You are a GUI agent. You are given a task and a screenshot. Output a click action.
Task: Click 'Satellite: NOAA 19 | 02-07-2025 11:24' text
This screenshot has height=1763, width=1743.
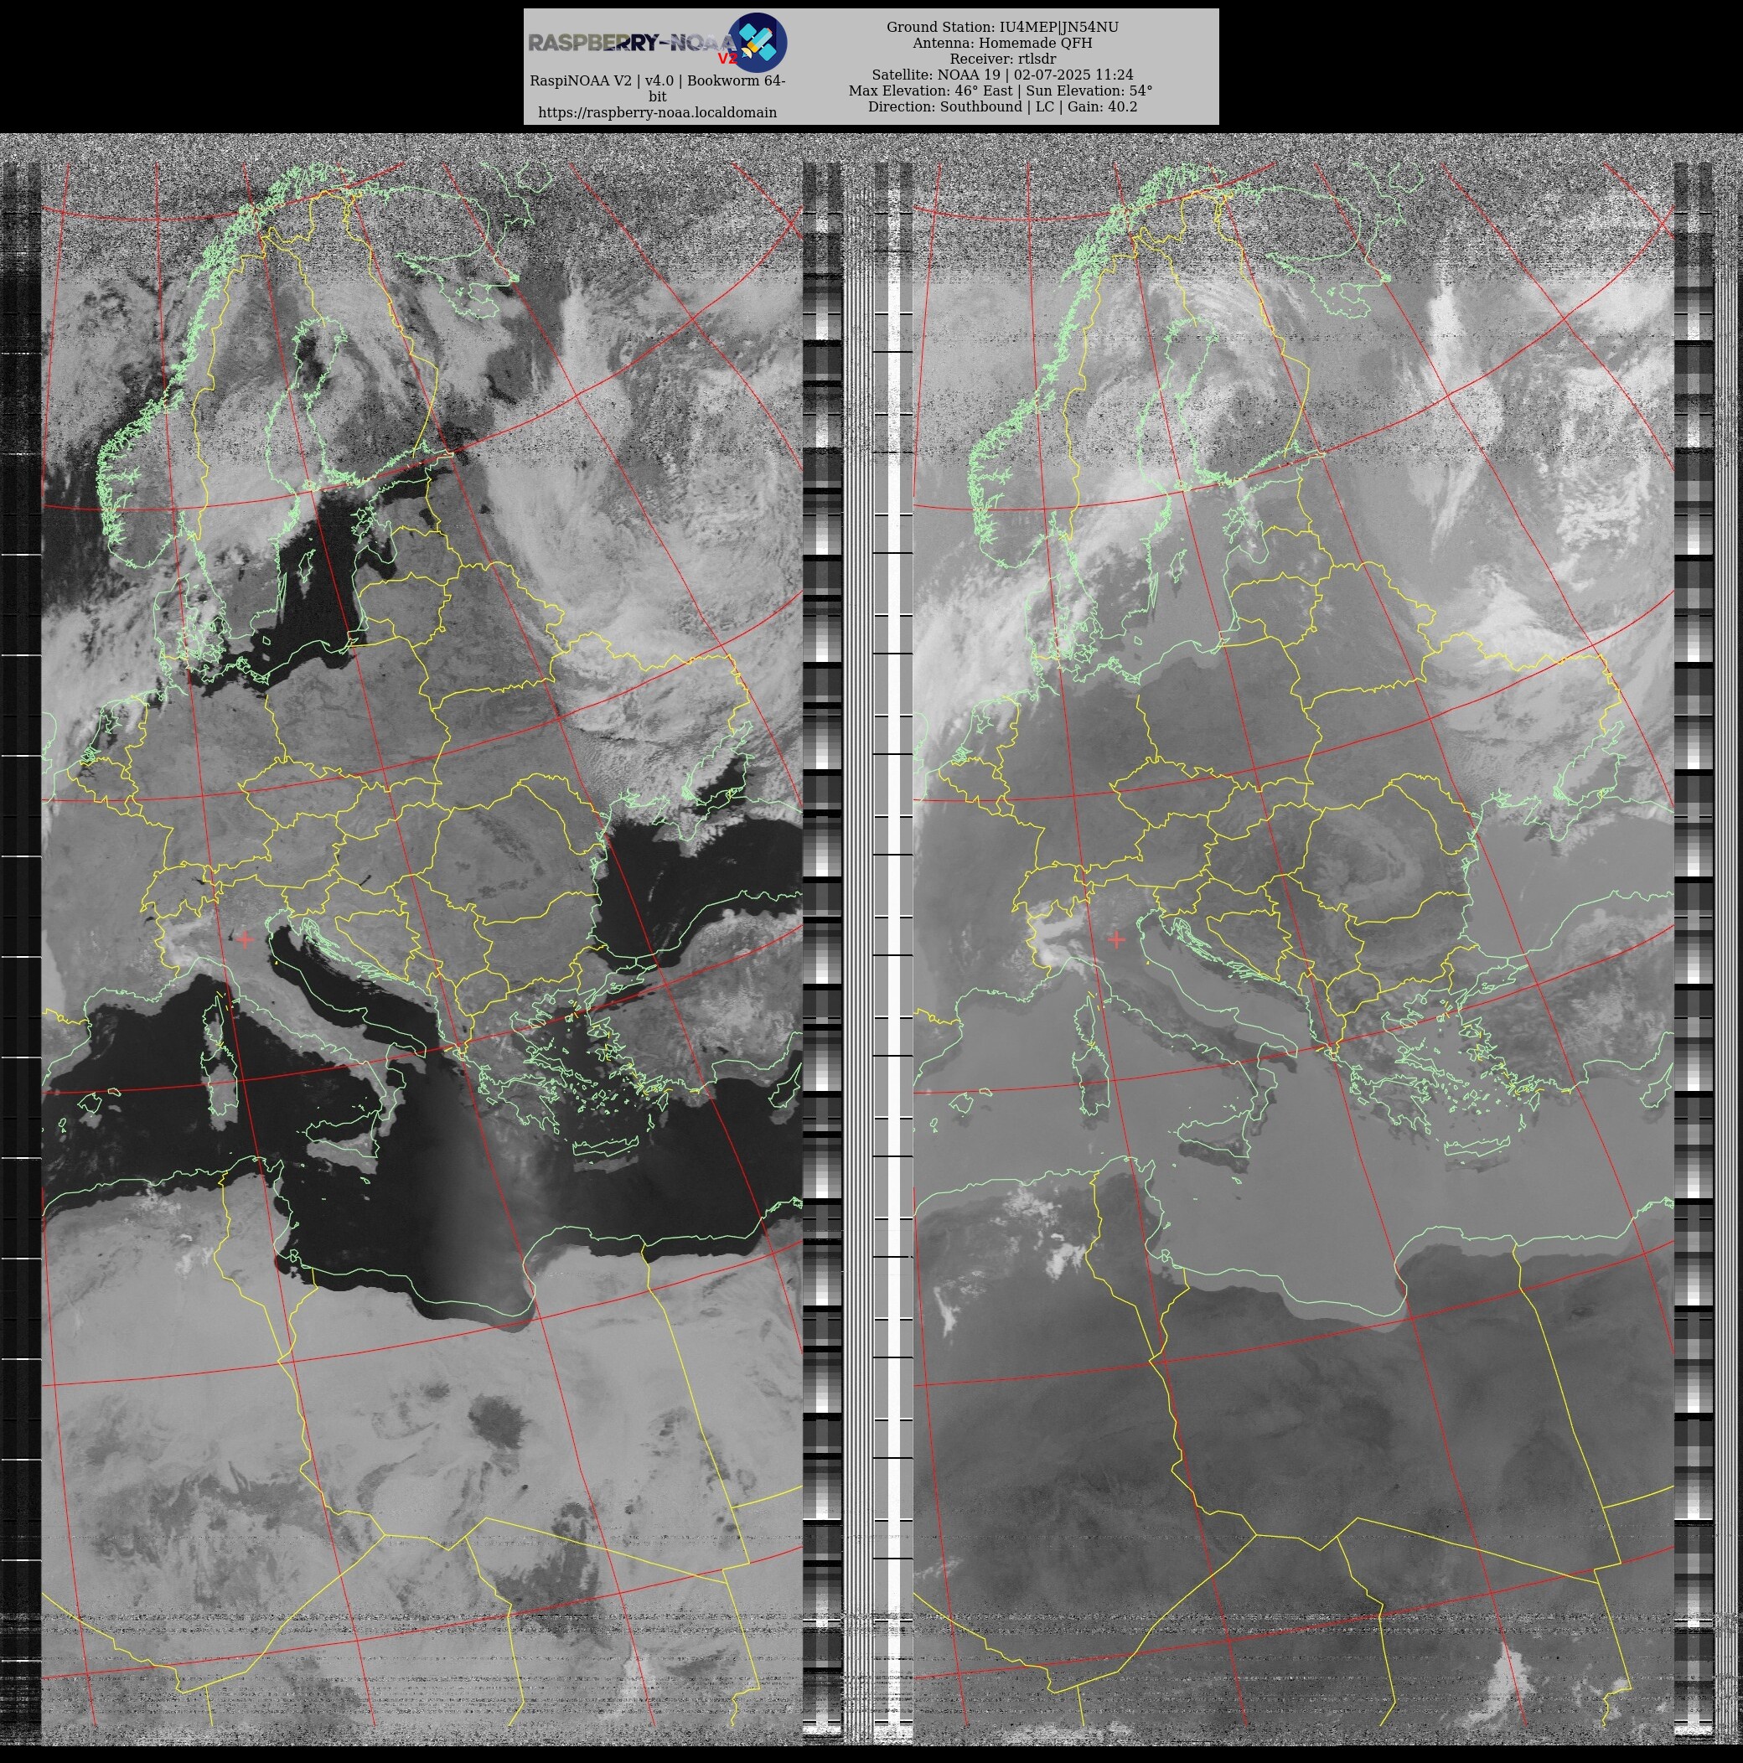coord(1002,75)
